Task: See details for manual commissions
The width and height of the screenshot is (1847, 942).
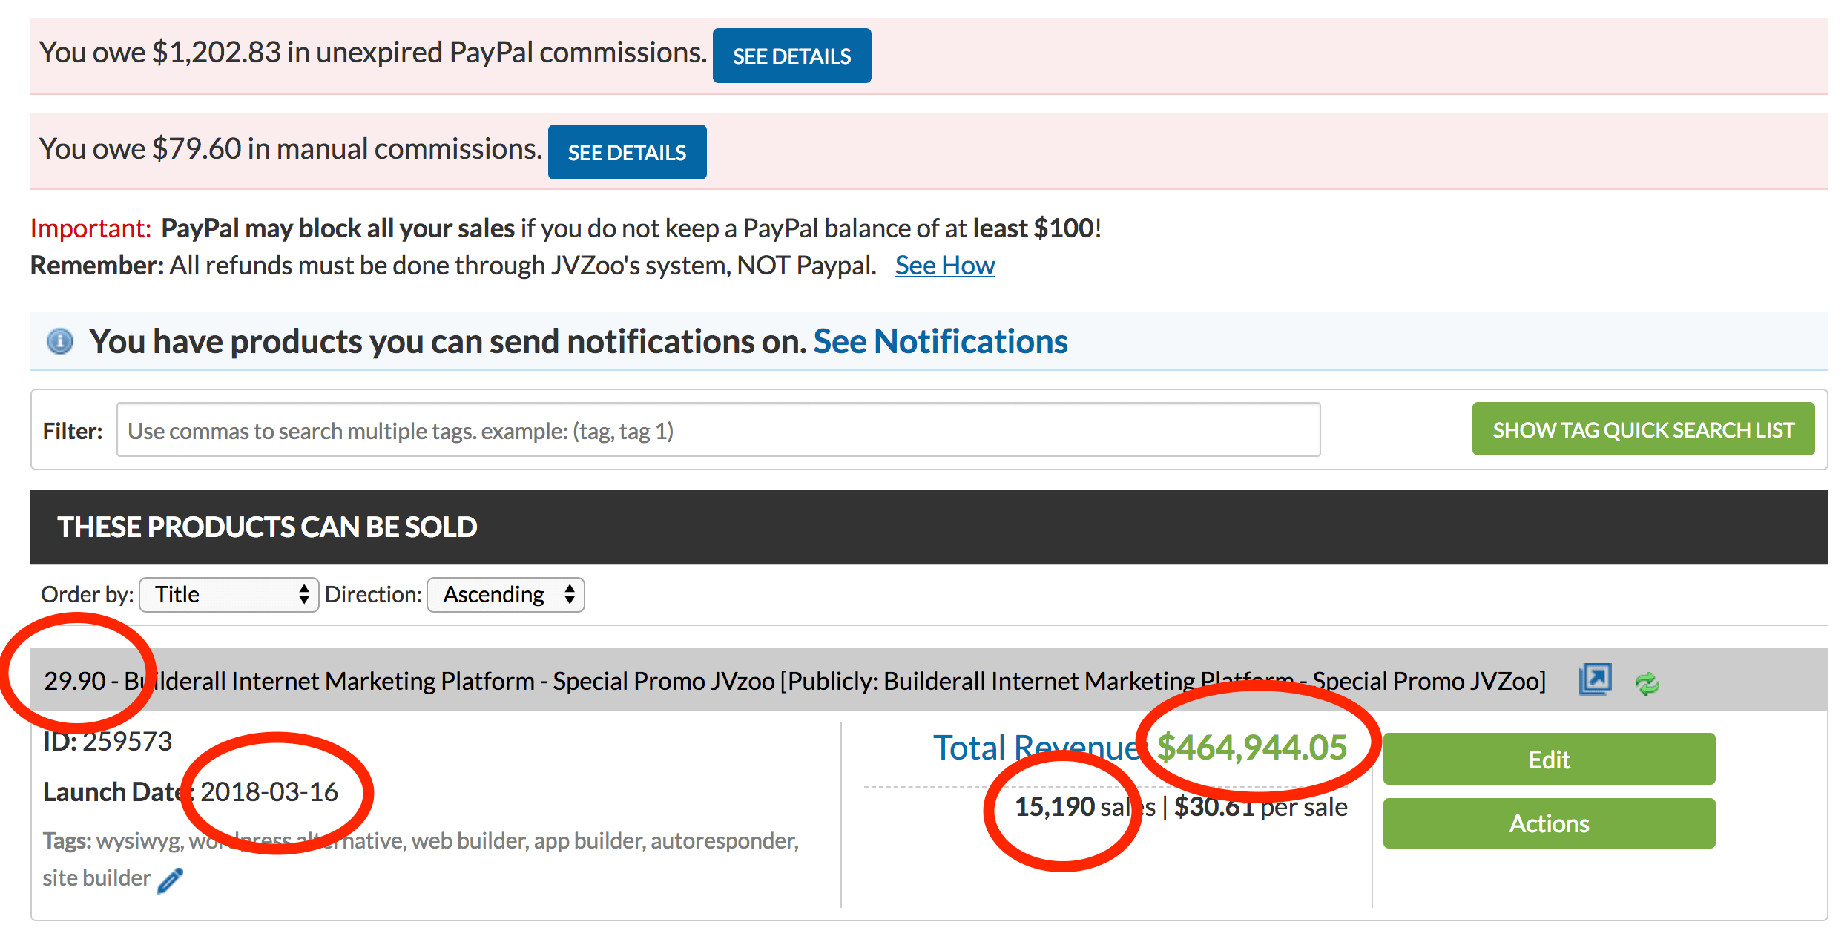Action: pos(627,152)
